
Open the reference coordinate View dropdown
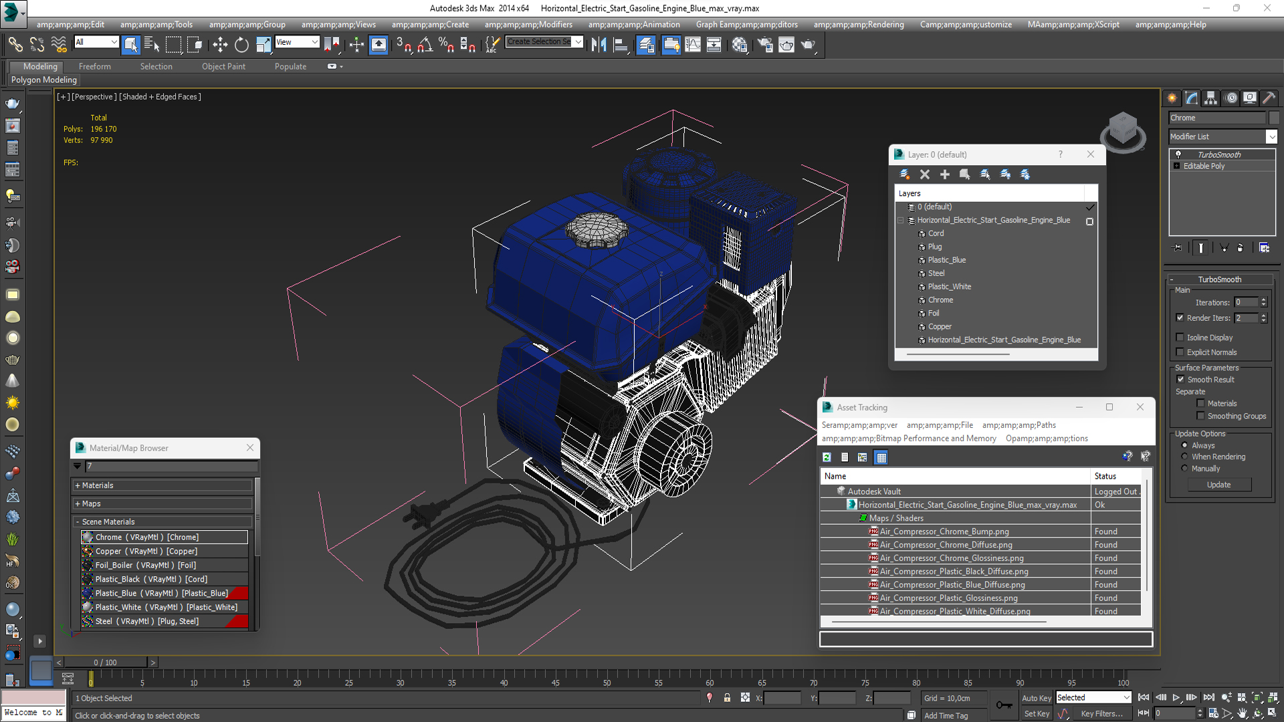[x=297, y=42]
